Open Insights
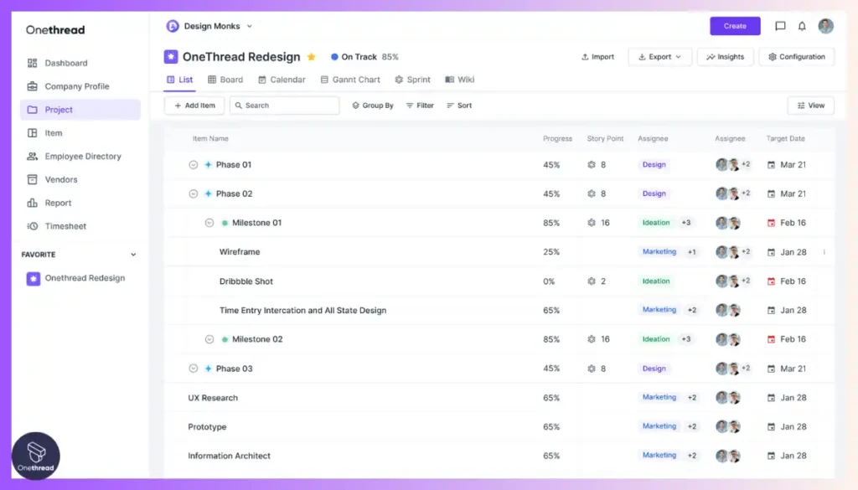Image resolution: width=858 pixels, height=490 pixels. [725, 57]
